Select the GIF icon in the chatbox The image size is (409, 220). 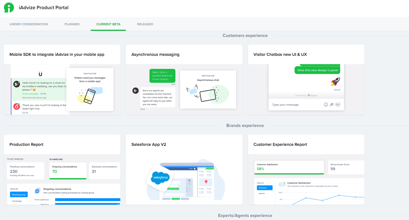338,104
